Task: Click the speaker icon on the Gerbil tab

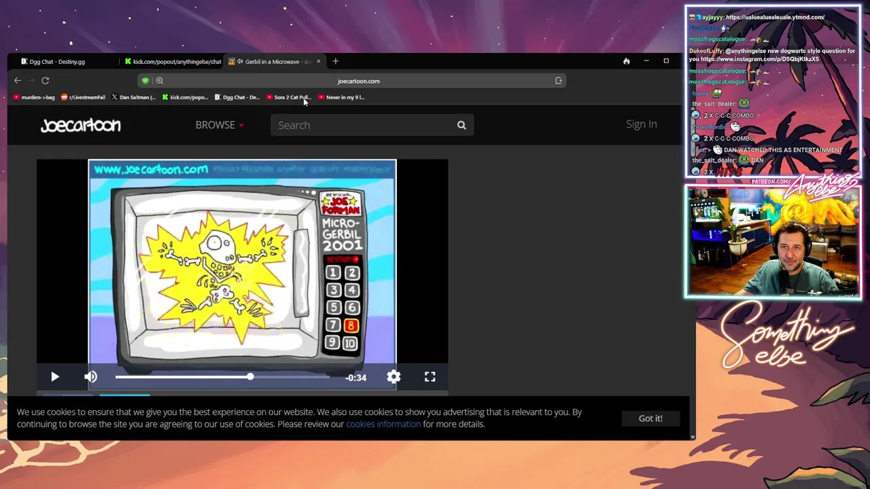Action: (240, 61)
